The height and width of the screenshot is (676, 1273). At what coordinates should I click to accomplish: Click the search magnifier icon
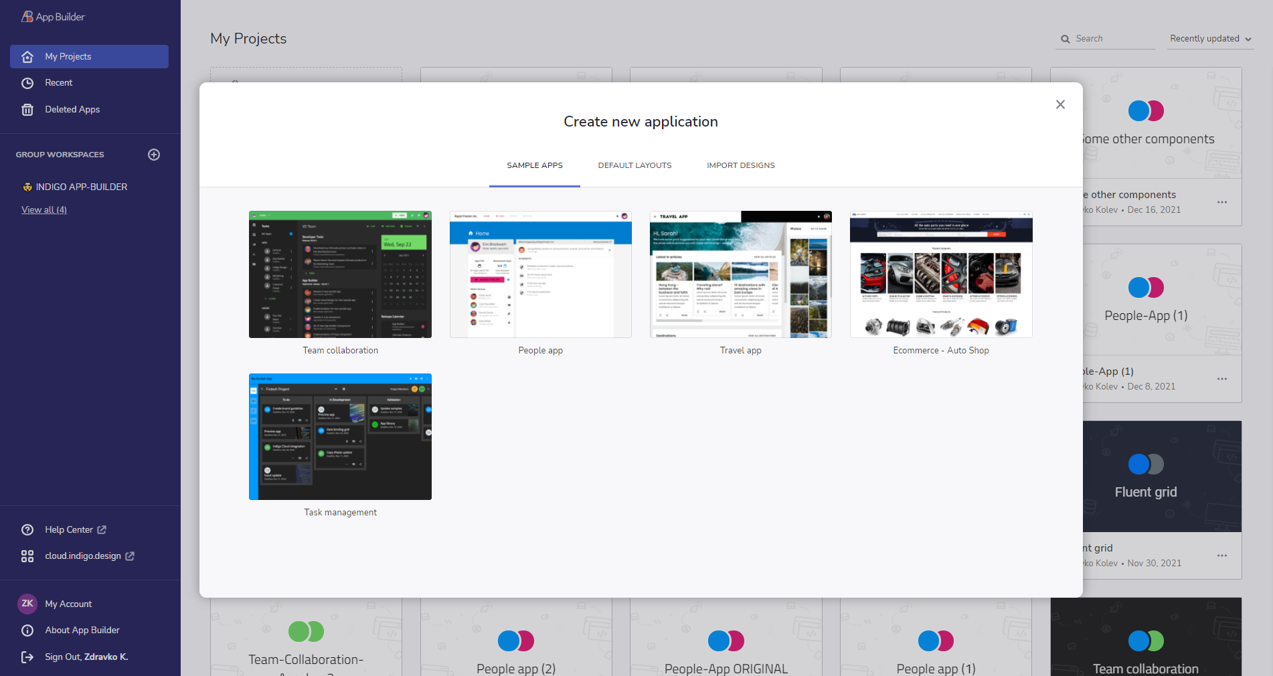(1065, 39)
